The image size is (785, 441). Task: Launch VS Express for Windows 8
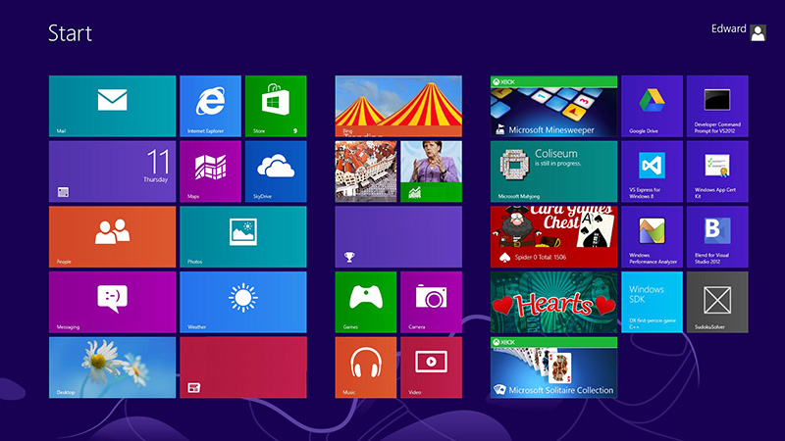click(652, 171)
